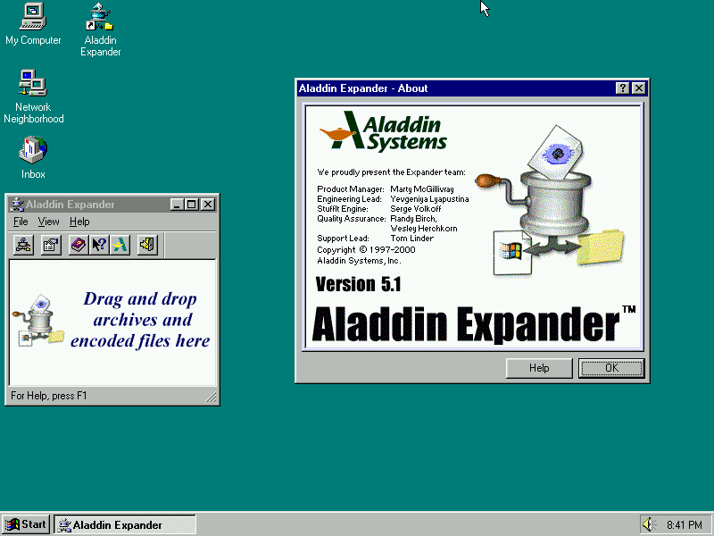Click the 'Drag and drop archives' text
This screenshot has width=714, height=536.
(140, 320)
